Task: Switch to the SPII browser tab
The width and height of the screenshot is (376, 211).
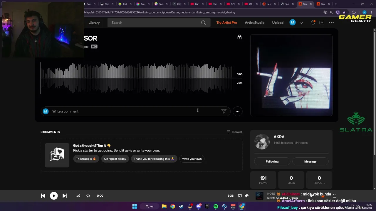Action: [233, 4]
